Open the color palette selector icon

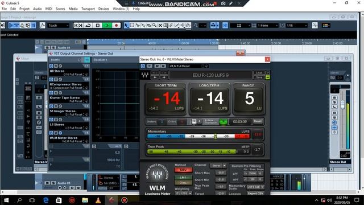point(326,25)
